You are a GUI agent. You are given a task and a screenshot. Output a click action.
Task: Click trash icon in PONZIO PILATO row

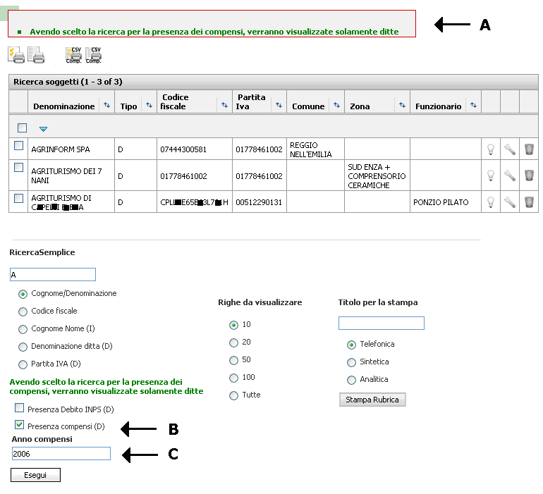click(x=529, y=202)
